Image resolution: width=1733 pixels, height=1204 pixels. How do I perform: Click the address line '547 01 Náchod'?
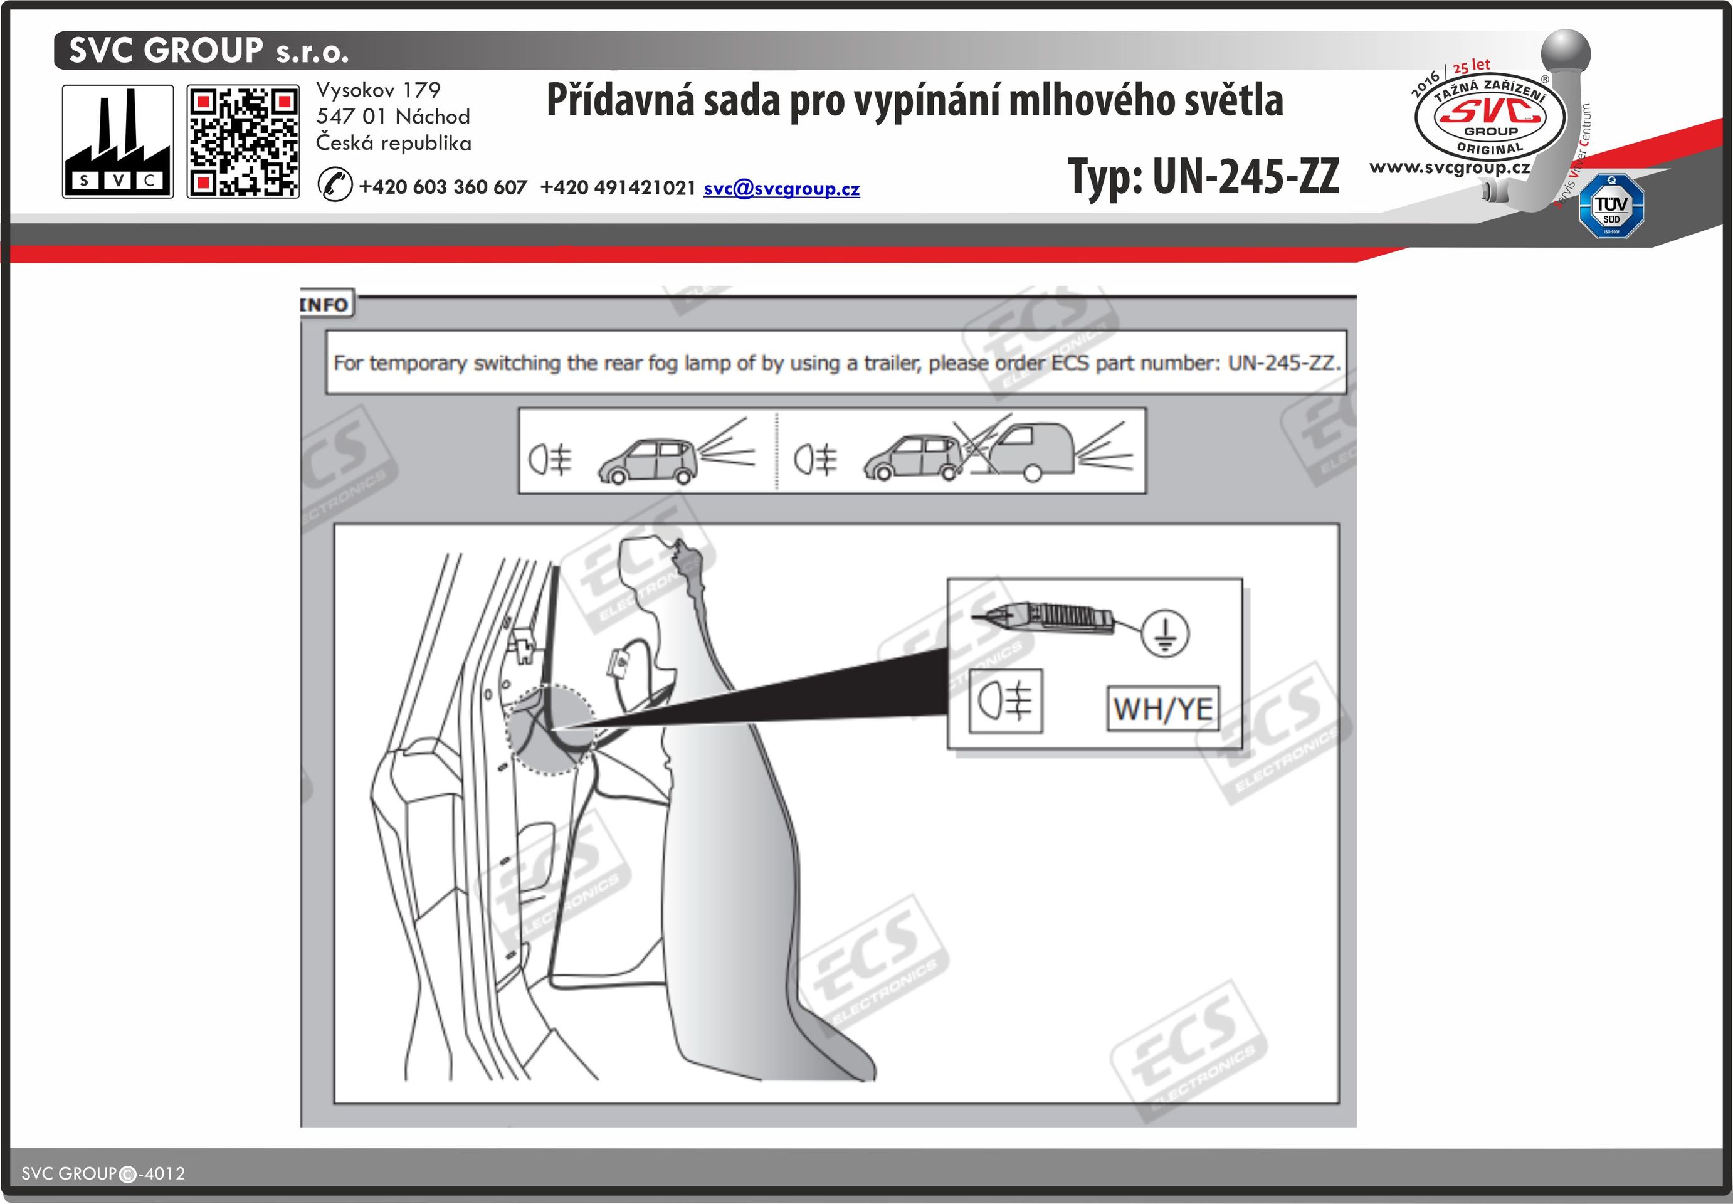[393, 116]
